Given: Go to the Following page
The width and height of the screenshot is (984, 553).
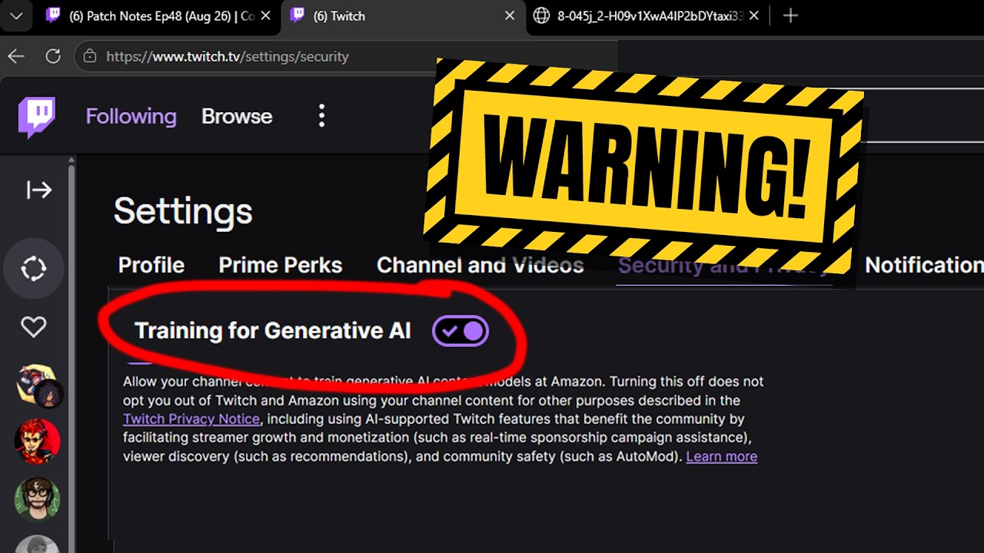Looking at the screenshot, I should coord(131,116).
